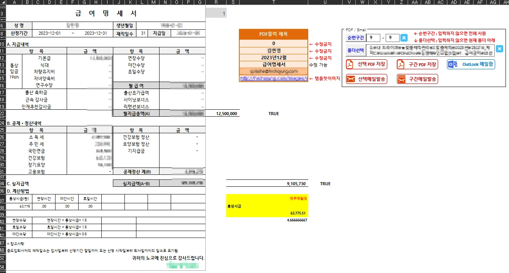Select the A. 지급내역 section heading

click(x=18, y=44)
